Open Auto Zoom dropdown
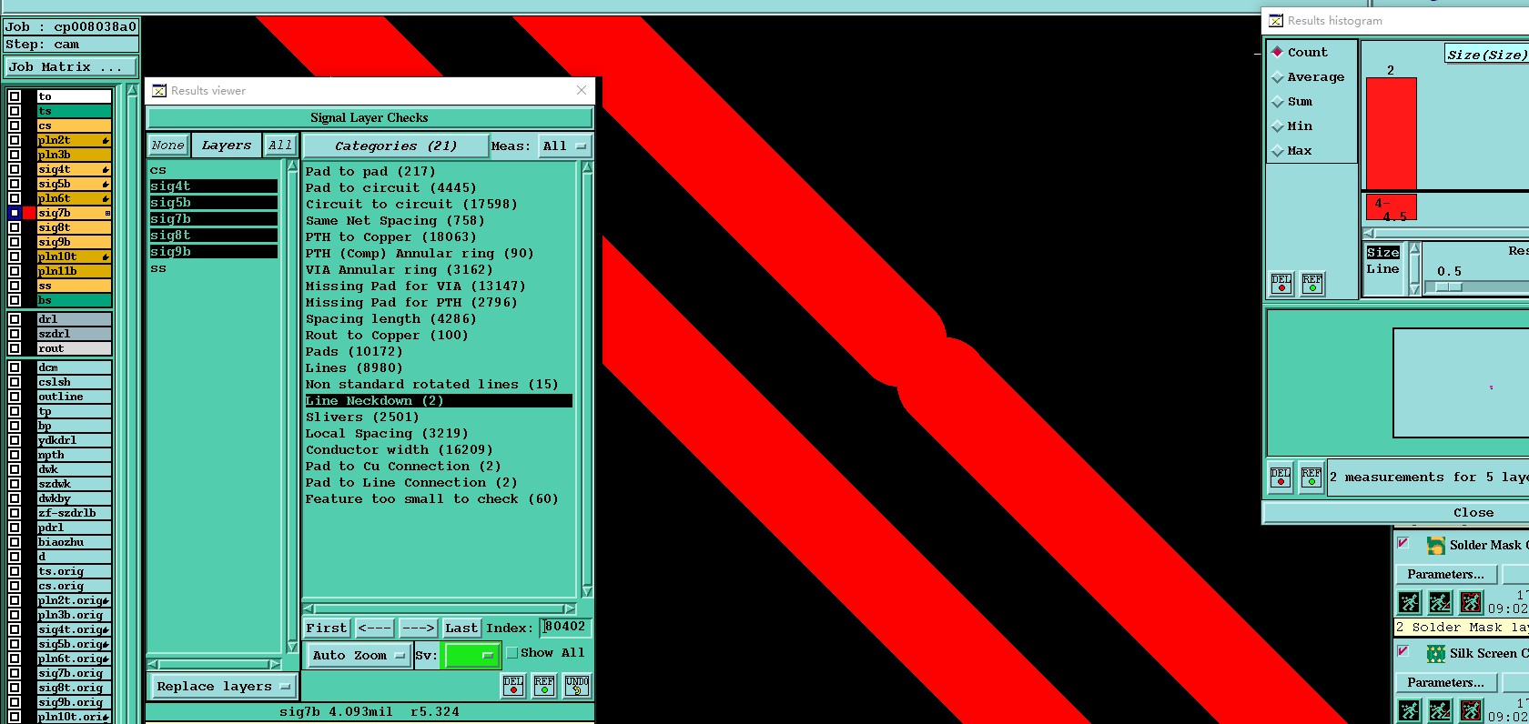 tap(359, 655)
